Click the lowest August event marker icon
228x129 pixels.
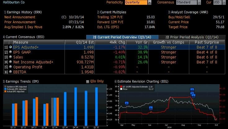pos(194,95)
